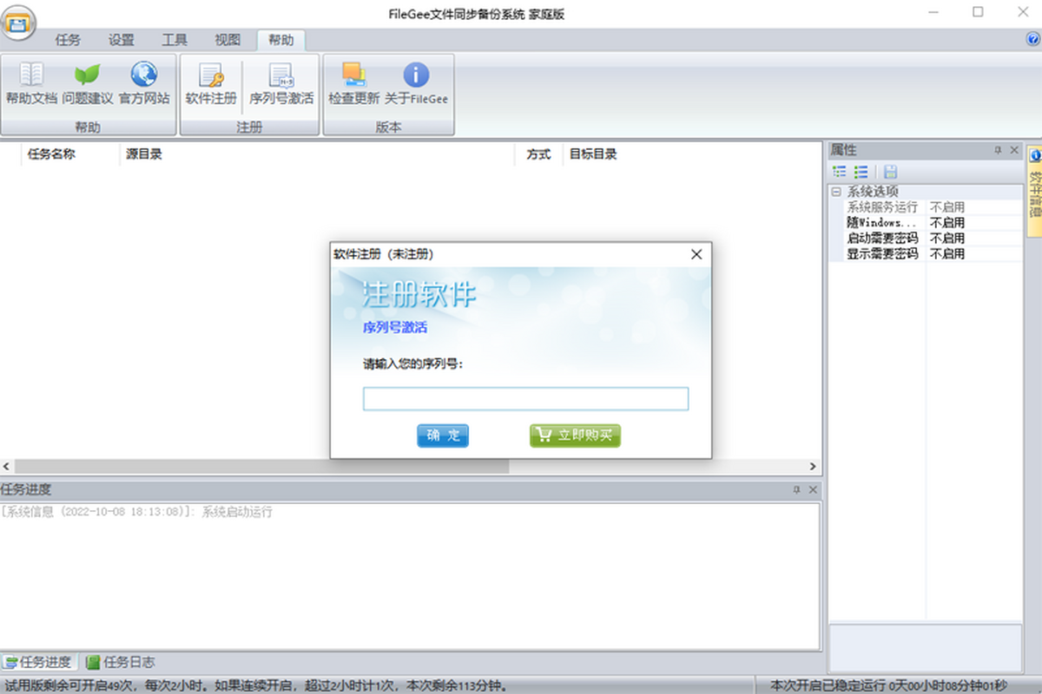Open 关于FileGee about dialog
1042x694 pixels.
(x=416, y=84)
